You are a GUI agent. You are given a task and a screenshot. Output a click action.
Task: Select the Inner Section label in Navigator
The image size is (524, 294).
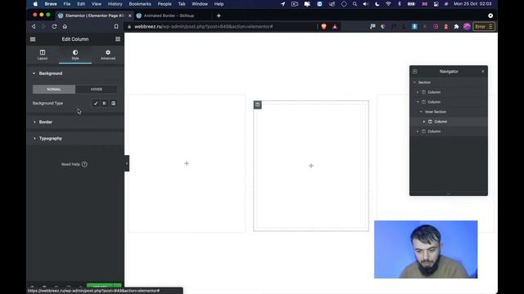436,112
